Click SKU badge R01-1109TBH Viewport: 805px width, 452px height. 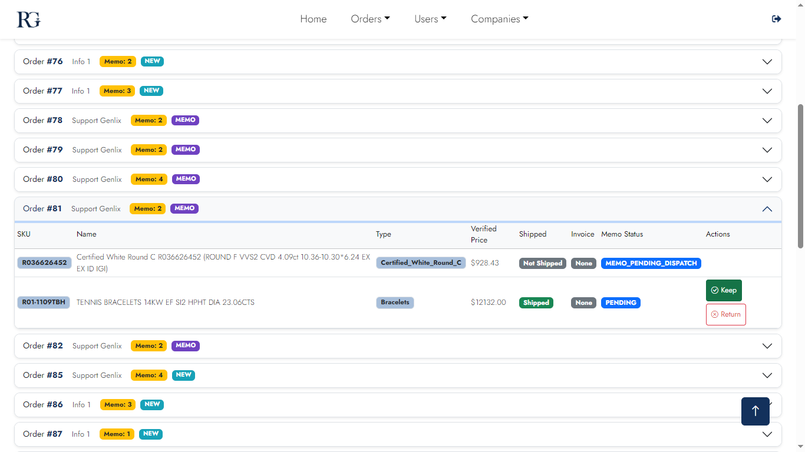click(x=44, y=303)
